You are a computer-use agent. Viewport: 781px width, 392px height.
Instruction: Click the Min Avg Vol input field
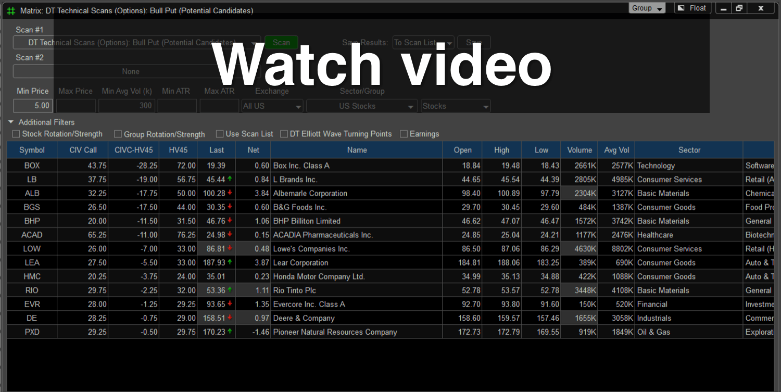[127, 106]
